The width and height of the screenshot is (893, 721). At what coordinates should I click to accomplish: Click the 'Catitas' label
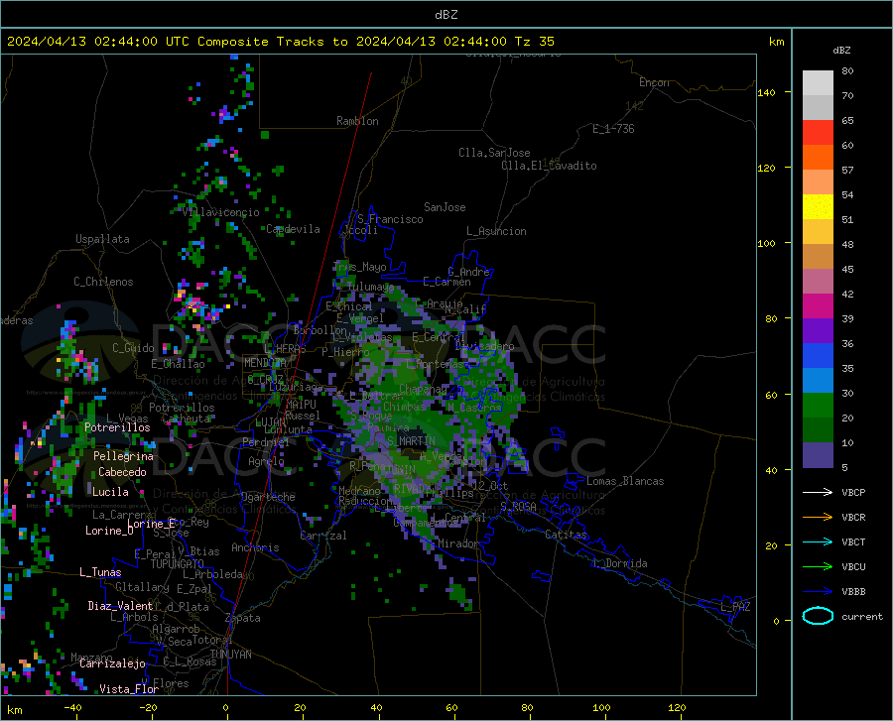pos(566,535)
